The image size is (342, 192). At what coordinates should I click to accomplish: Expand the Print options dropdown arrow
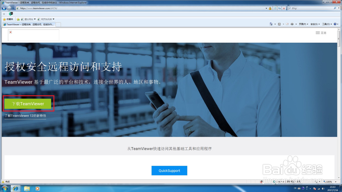point(296,24)
